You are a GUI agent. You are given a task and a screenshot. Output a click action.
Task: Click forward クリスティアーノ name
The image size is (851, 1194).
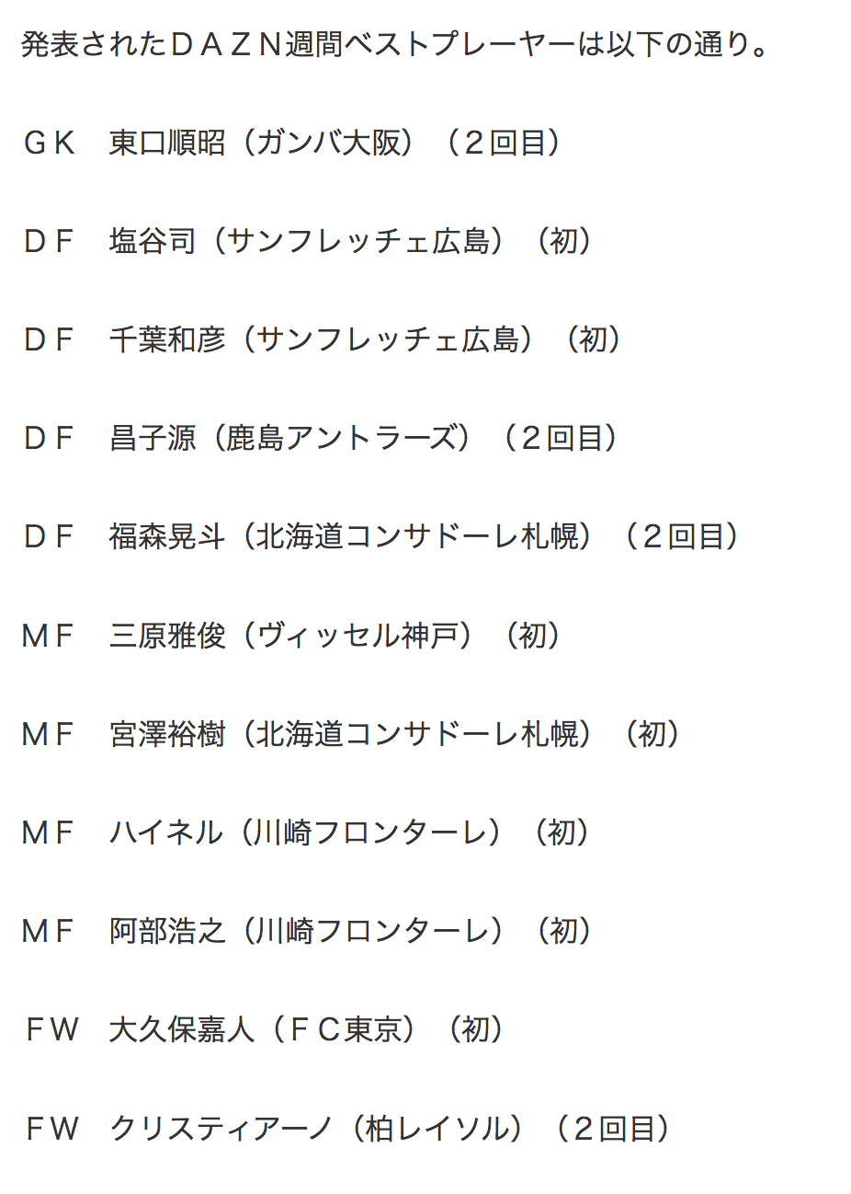point(221,1129)
